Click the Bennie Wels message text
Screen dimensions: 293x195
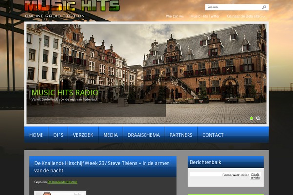tap(235, 175)
